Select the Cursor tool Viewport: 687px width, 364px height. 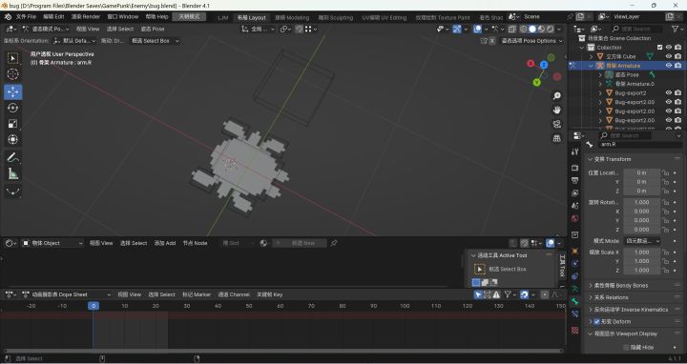tap(13, 74)
